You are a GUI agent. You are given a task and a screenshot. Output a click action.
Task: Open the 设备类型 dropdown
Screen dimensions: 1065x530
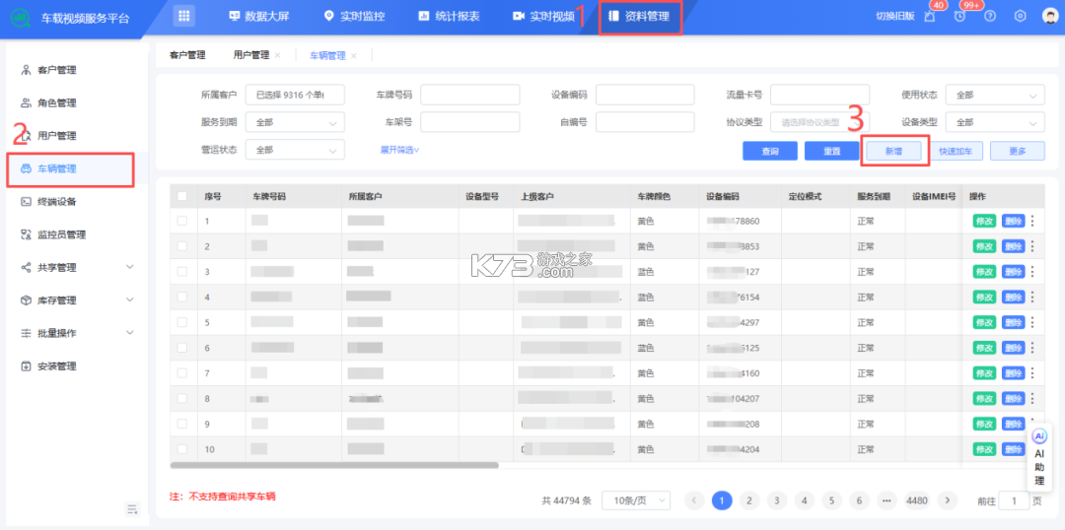(995, 123)
